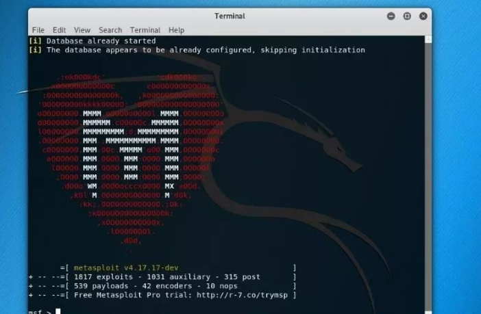
Task: Open the Terminal menu
Action: click(145, 30)
